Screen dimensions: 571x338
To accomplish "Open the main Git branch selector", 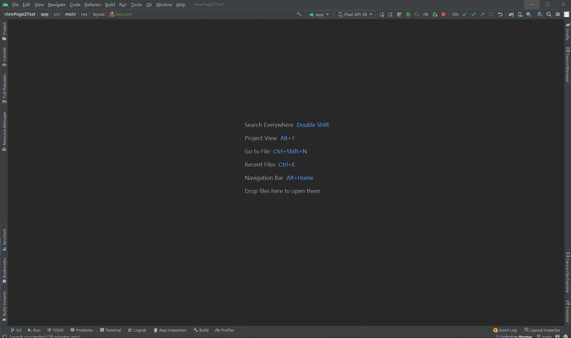I will point(545,336).
